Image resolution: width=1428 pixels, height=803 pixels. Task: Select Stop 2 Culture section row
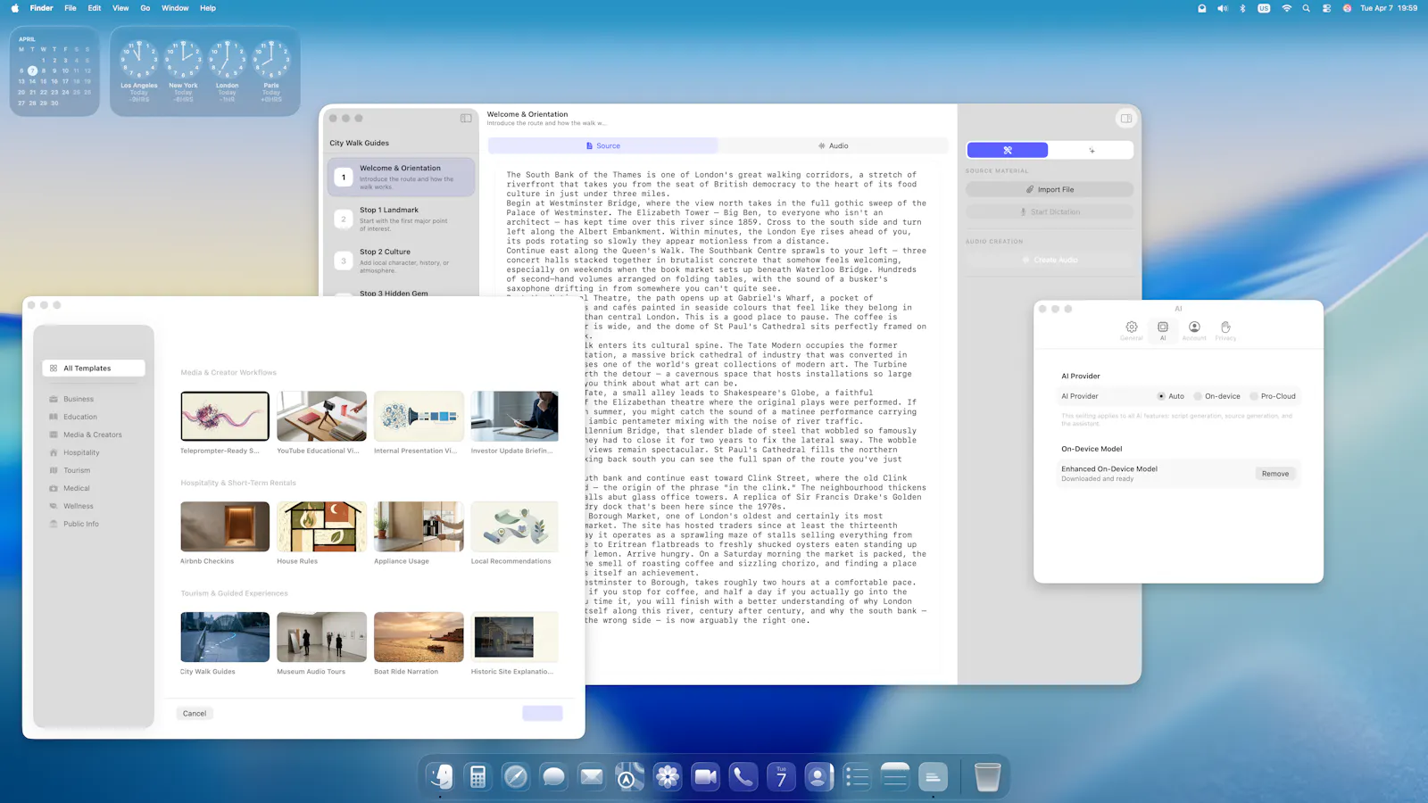(x=401, y=261)
